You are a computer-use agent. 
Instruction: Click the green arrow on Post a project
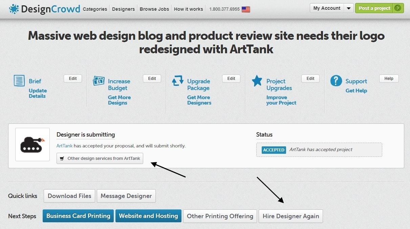398,8
